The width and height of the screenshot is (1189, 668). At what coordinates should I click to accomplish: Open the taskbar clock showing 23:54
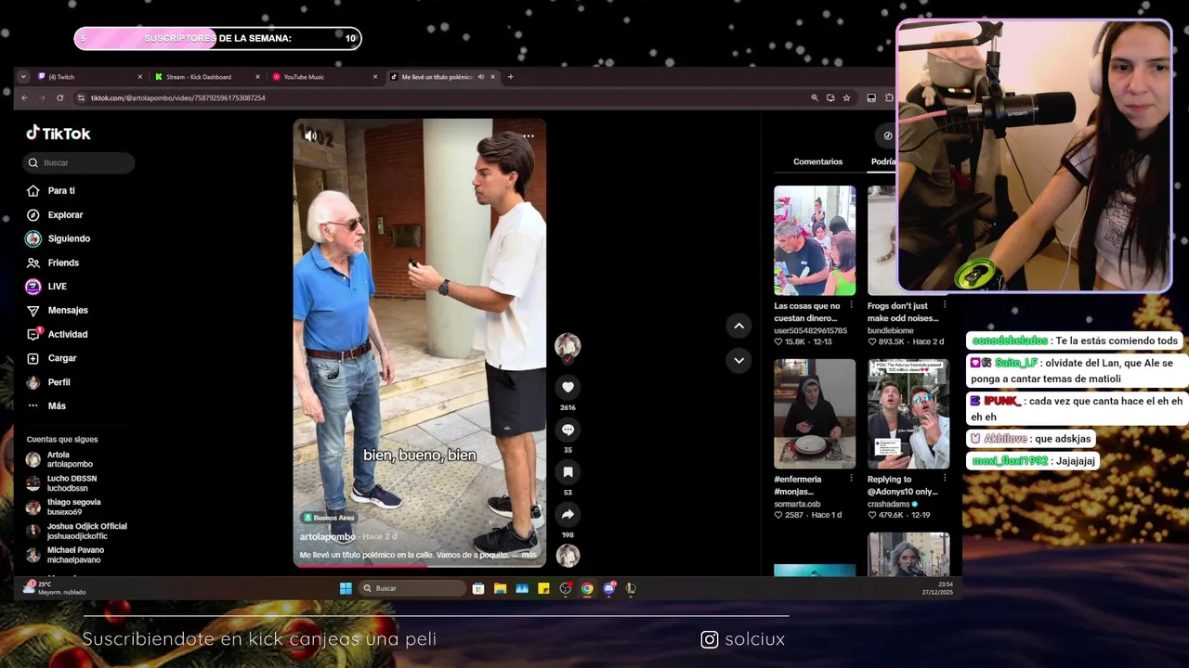pos(937,588)
